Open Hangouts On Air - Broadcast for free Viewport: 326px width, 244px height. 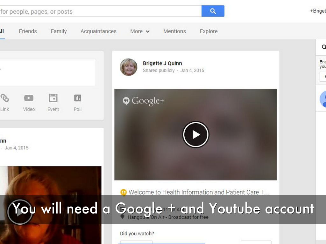[168, 217]
